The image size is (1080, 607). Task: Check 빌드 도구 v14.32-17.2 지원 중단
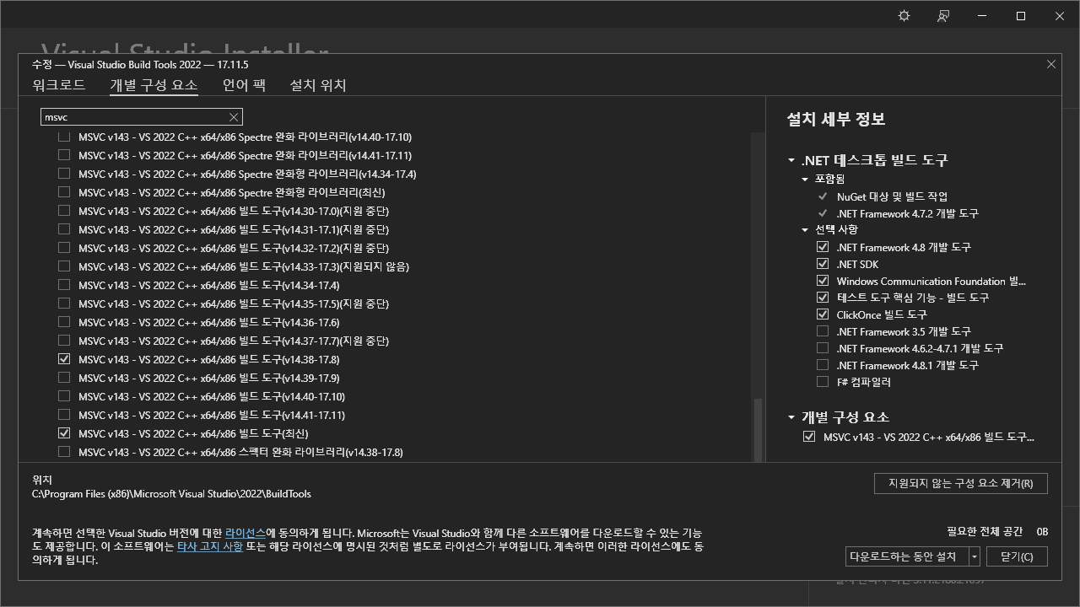click(64, 248)
